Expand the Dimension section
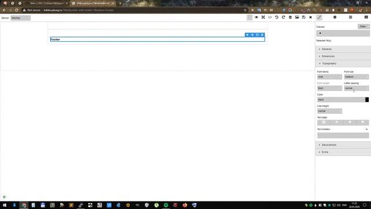 pos(343,56)
